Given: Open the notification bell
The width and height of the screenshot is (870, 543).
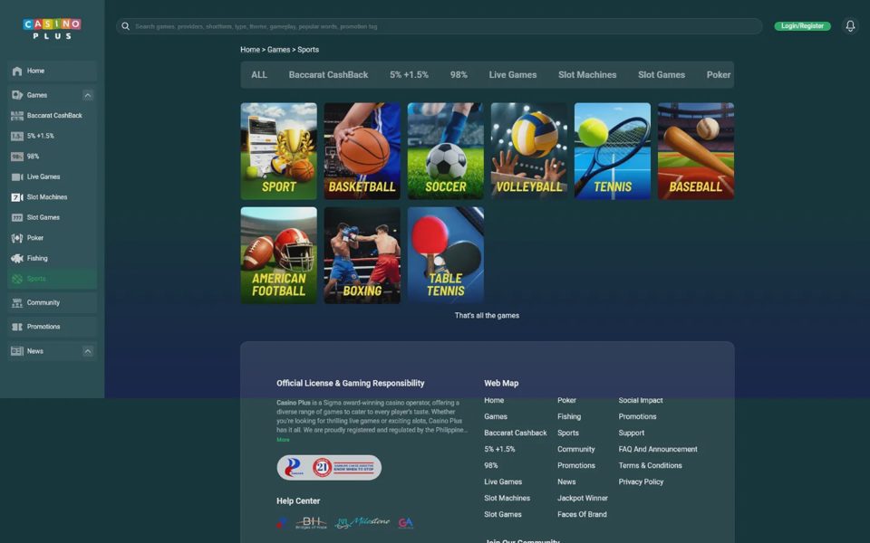Looking at the screenshot, I should (850, 26).
